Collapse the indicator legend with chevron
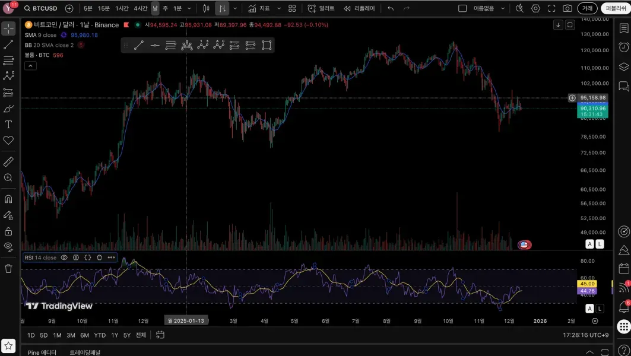This screenshot has height=356, width=631. tap(30, 66)
